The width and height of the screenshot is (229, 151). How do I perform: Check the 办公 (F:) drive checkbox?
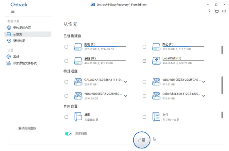(x=144, y=47)
